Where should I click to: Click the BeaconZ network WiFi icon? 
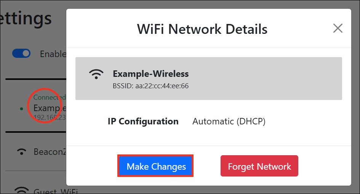point(22,152)
